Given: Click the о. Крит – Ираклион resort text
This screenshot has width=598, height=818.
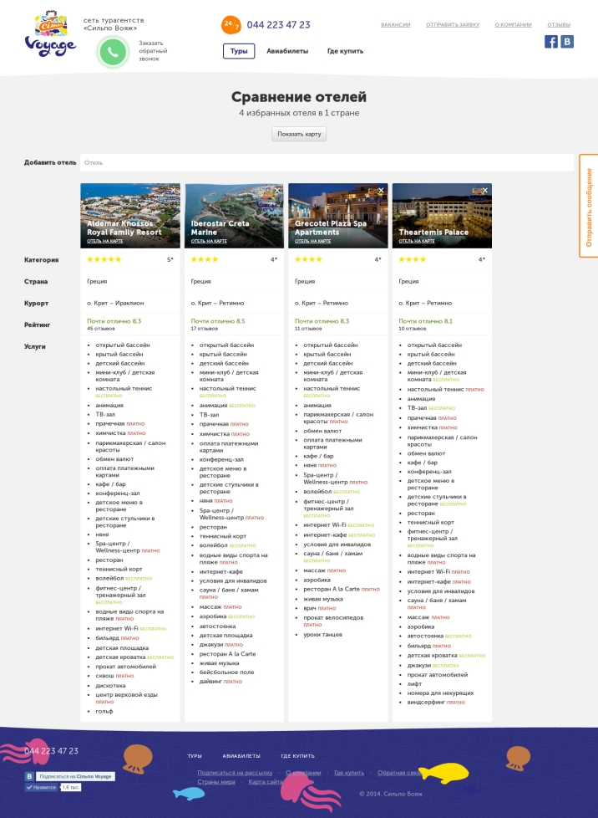Looking at the screenshot, I should click(x=115, y=303).
